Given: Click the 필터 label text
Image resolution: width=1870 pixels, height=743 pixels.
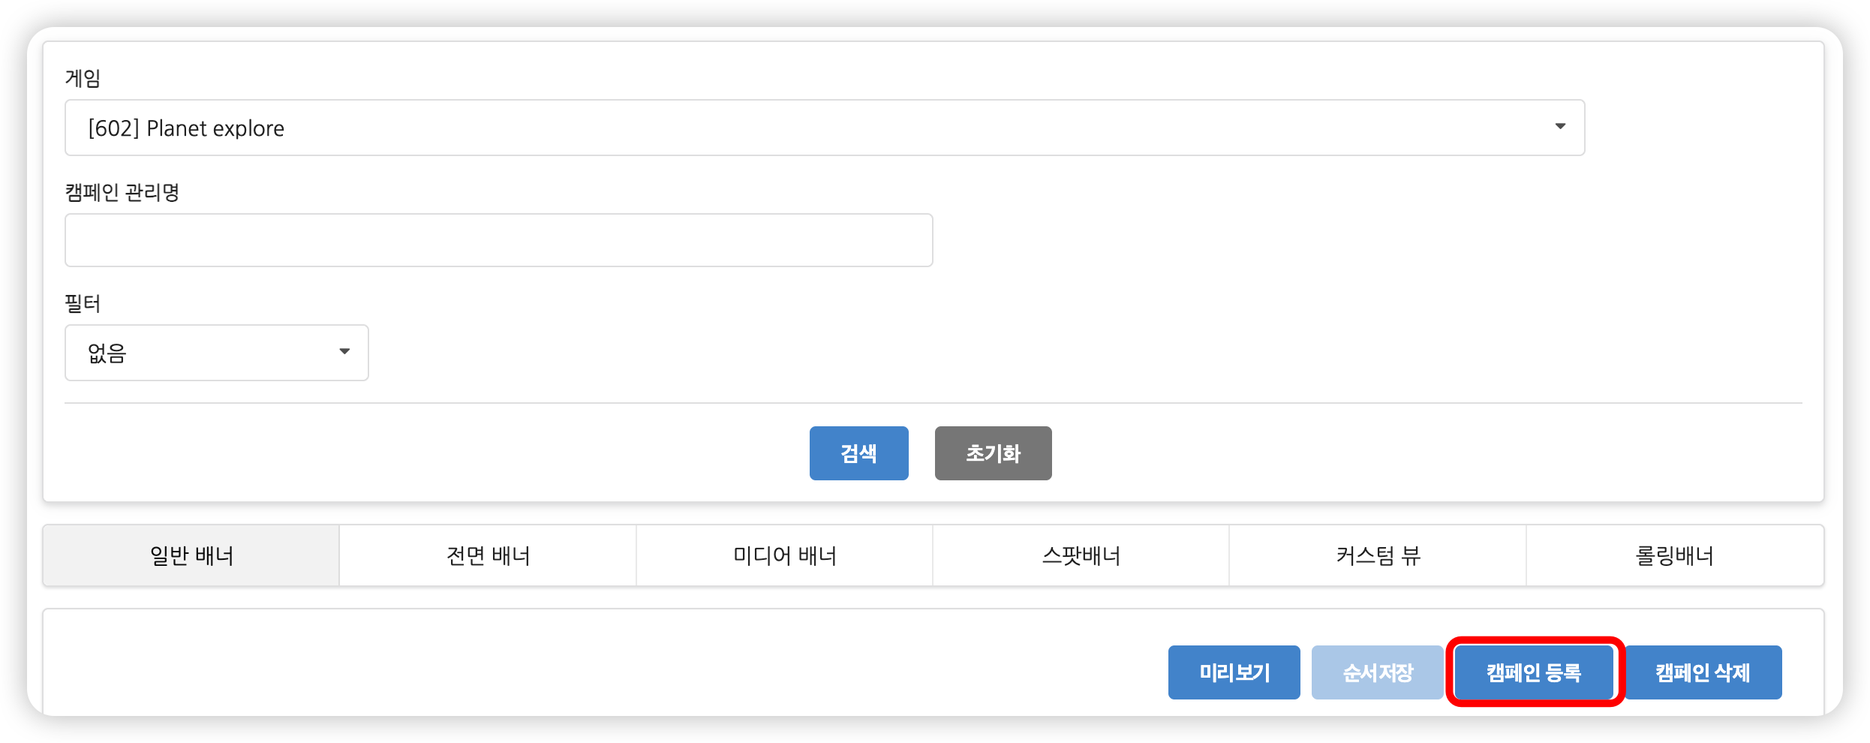Looking at the screenshot, I should click(83, 304).
